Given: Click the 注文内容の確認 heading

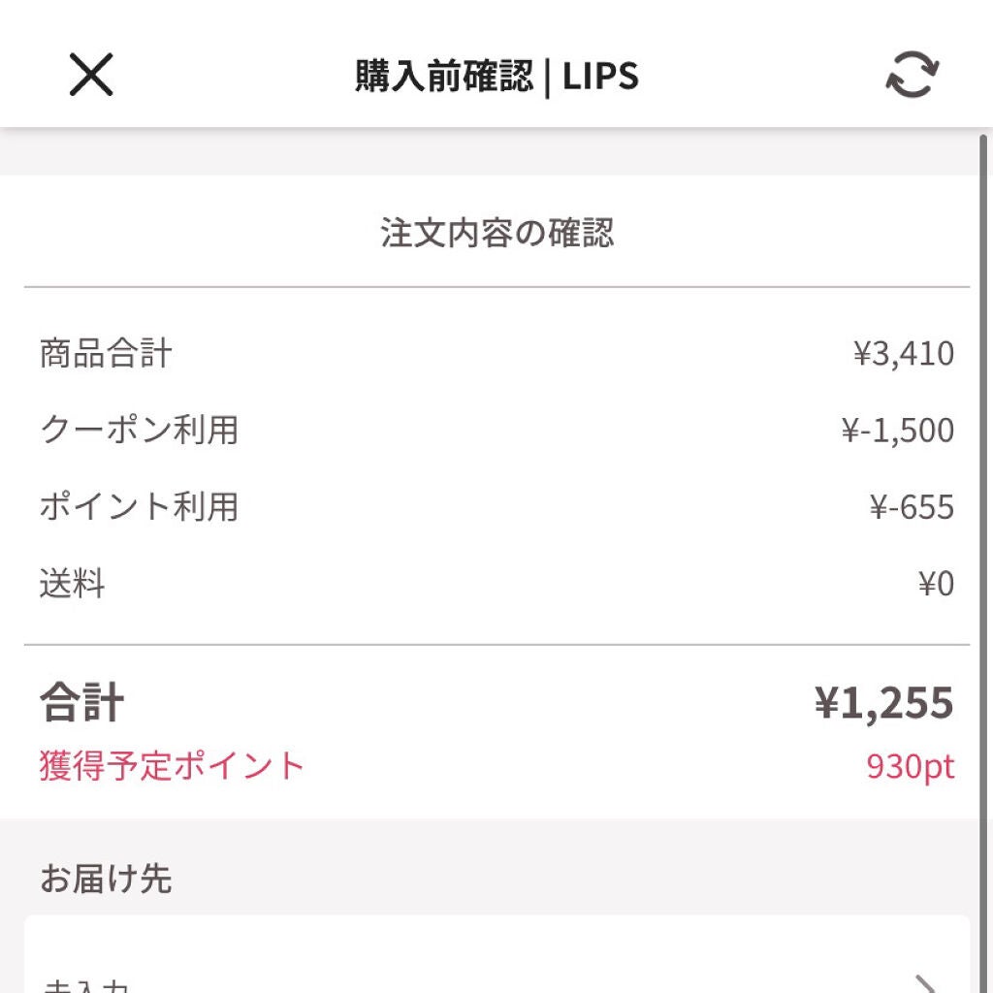Looking at the screenshot, I should 496,233.
